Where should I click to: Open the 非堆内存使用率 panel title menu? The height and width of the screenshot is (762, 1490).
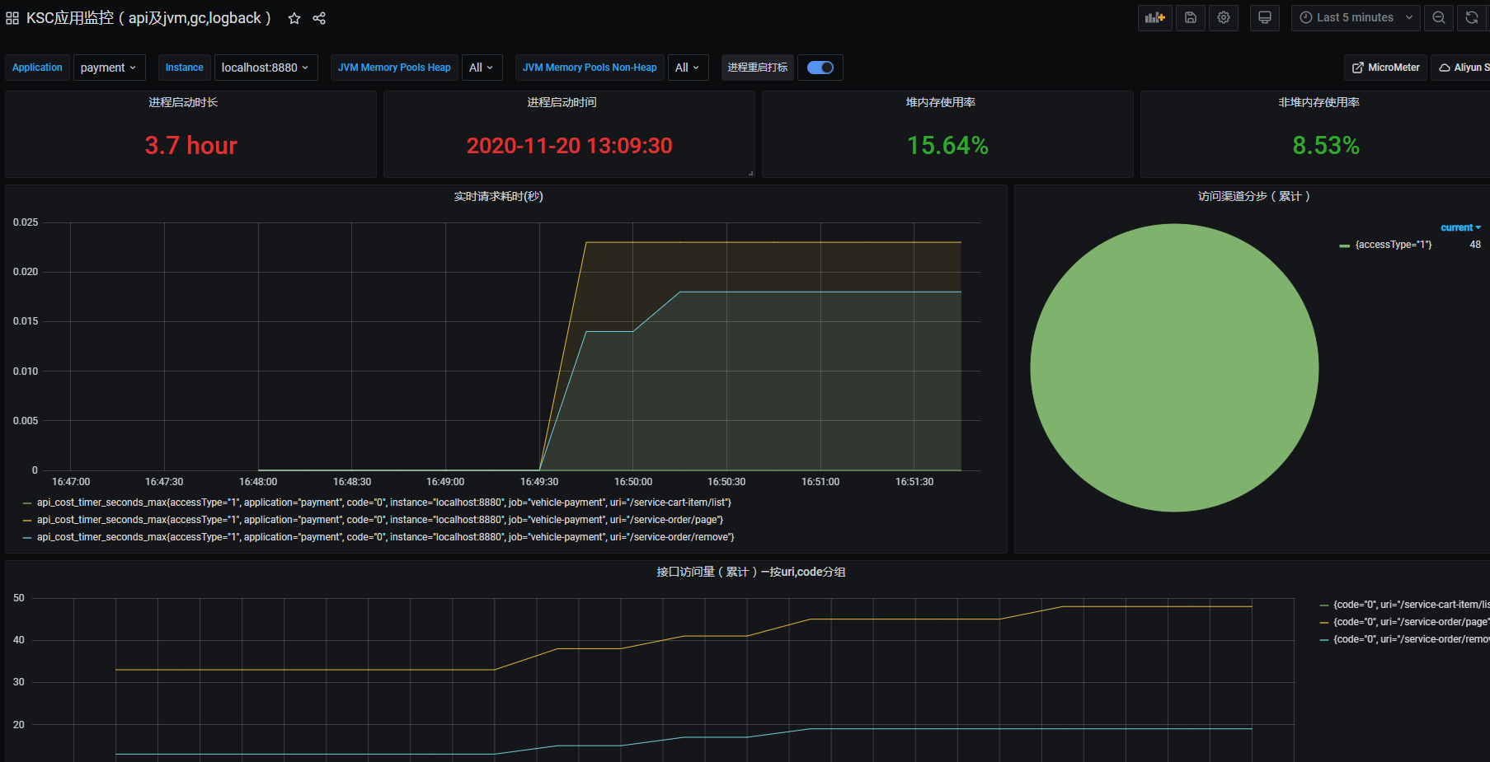pyautogui.click(x=1318, y=102)
